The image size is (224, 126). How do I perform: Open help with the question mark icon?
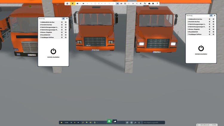(x=157, y=3)
